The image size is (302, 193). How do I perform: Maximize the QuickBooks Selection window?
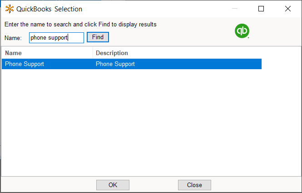click(x=261, y=9)
